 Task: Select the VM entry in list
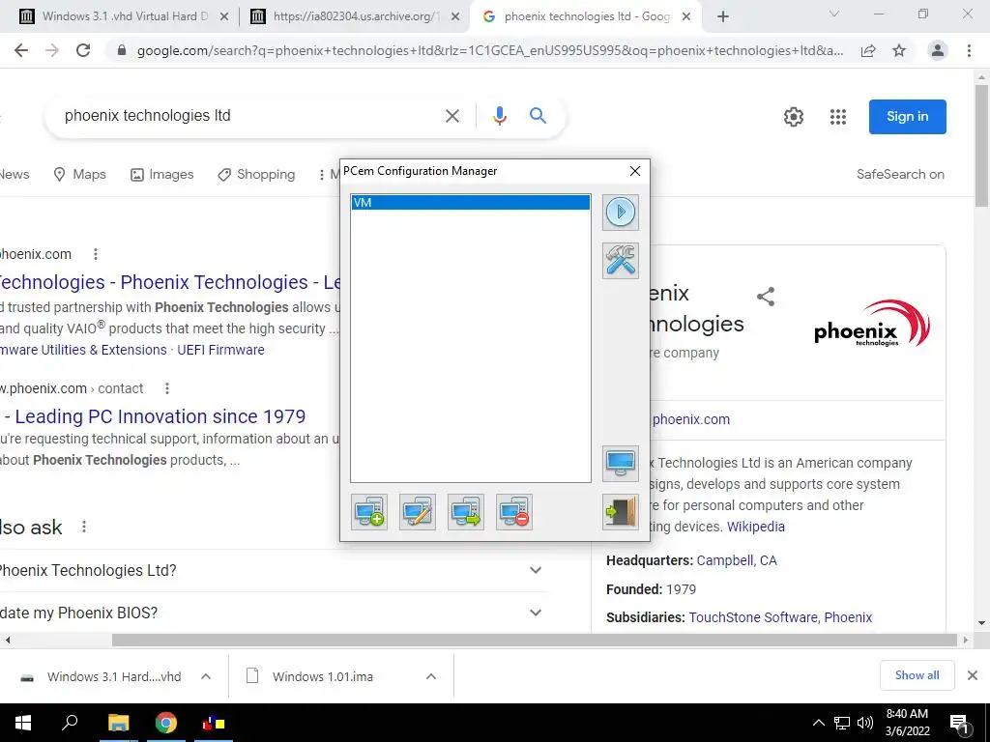(x=471, y=203)
